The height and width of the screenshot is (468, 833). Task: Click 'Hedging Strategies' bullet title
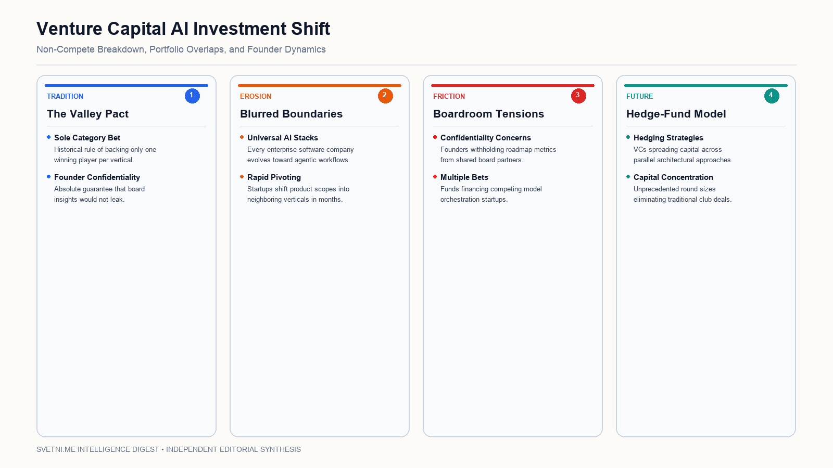pos(668,138)
